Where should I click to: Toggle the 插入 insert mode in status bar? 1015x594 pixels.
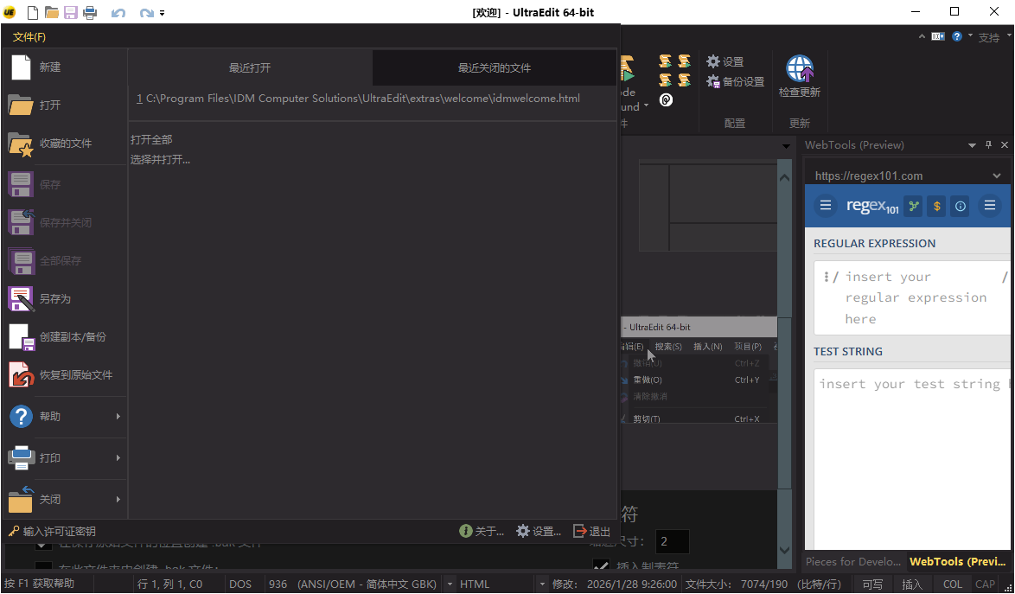(x=912, y=584)
